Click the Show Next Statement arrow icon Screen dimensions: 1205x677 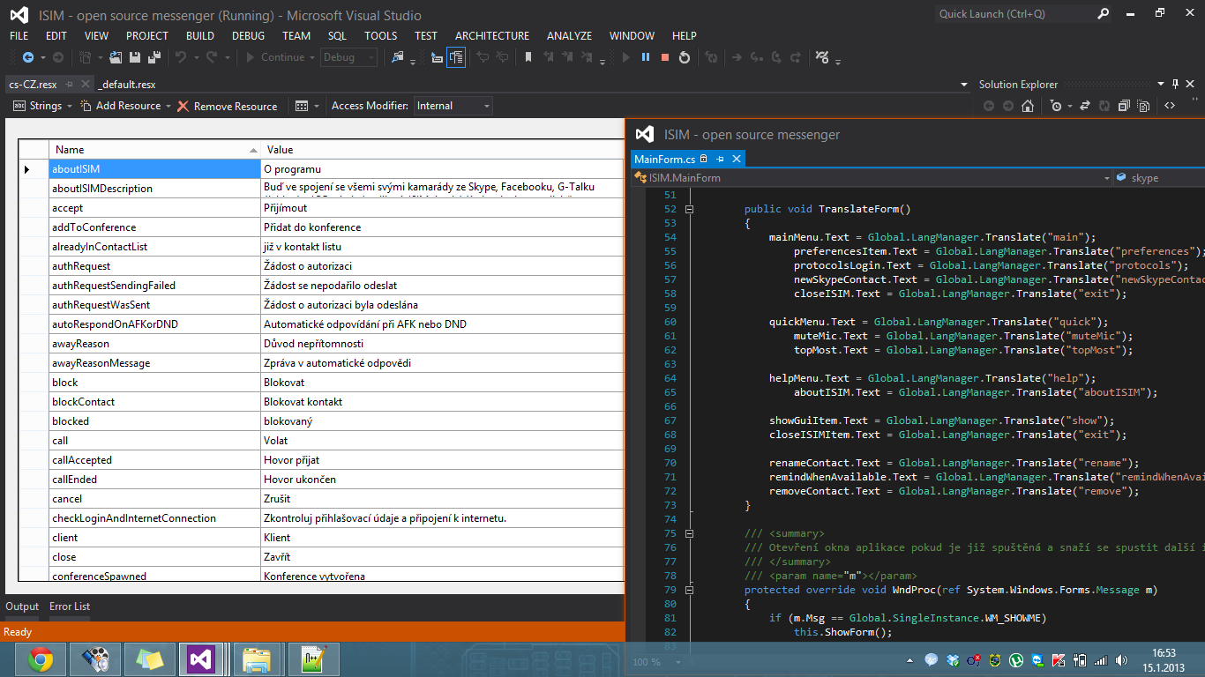[x=737, y=57]
